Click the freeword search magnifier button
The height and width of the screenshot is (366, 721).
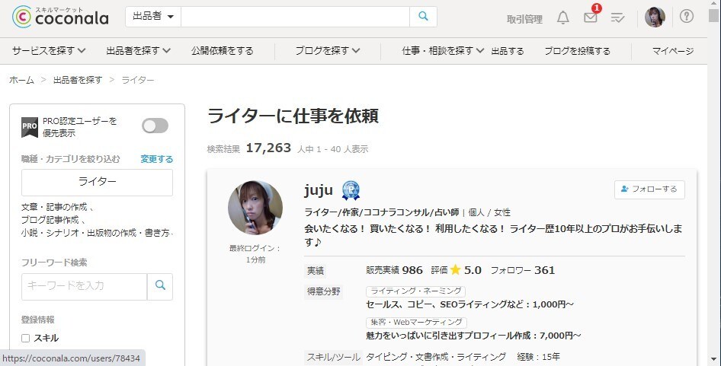click(160, 287)
